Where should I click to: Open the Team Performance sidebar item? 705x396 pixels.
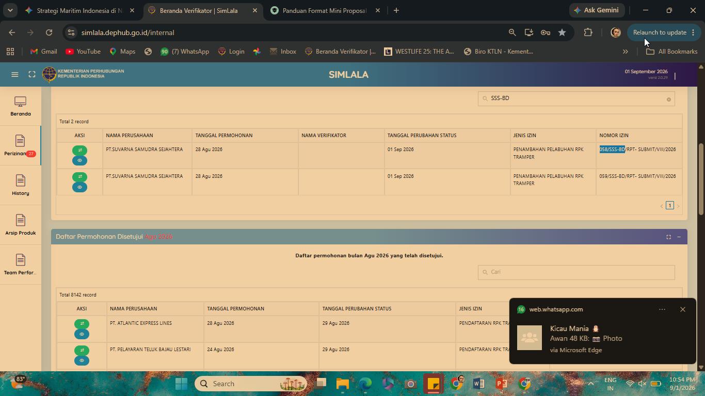pos(20,265)
